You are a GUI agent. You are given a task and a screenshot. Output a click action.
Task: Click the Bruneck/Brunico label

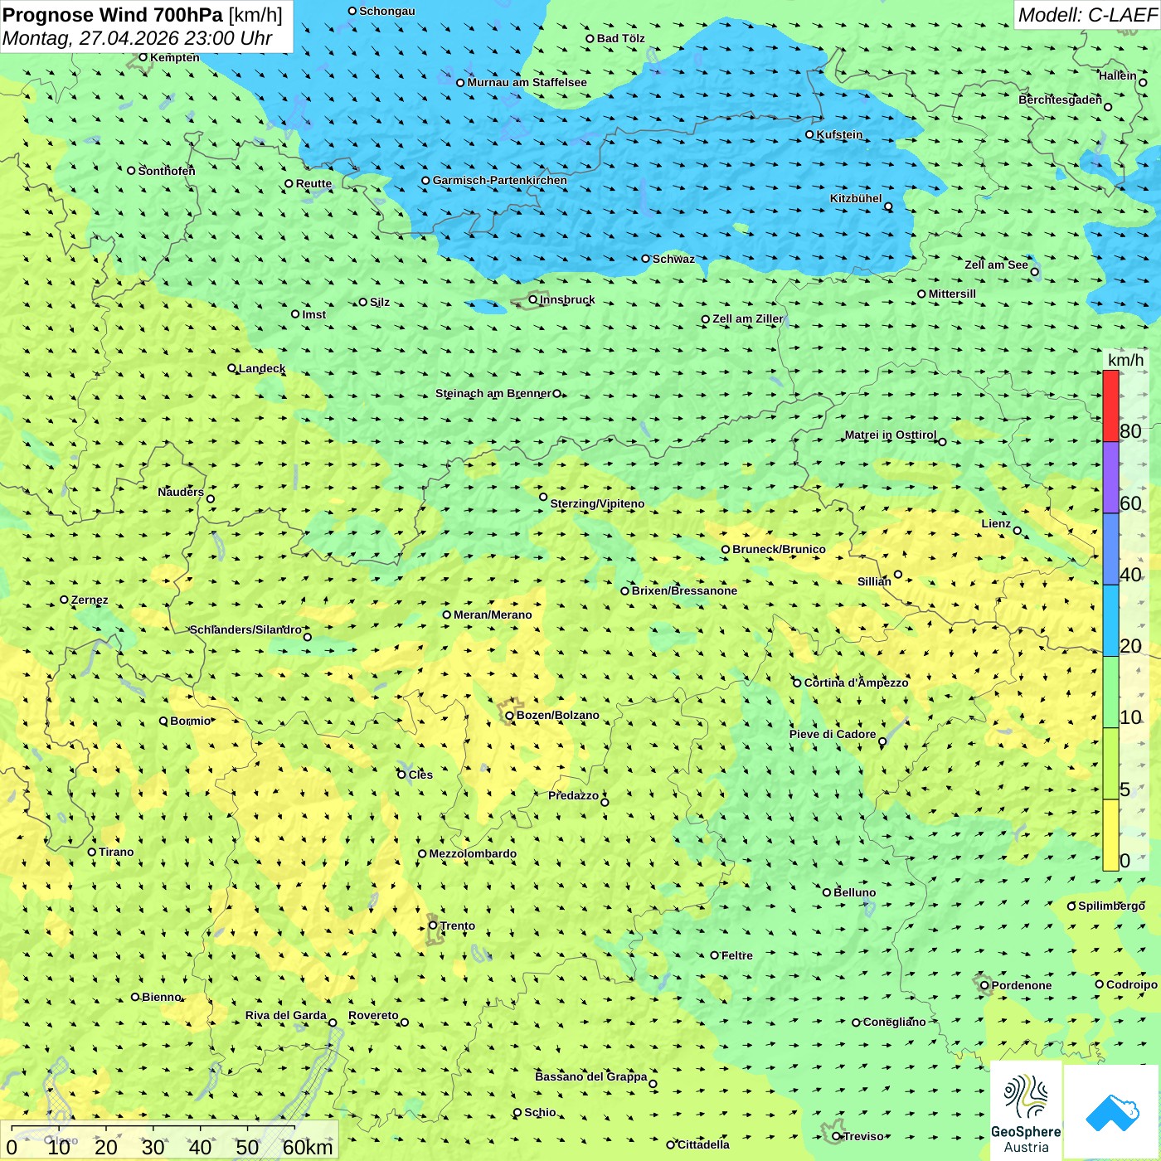pyautogui.click(x=779, y=549)
